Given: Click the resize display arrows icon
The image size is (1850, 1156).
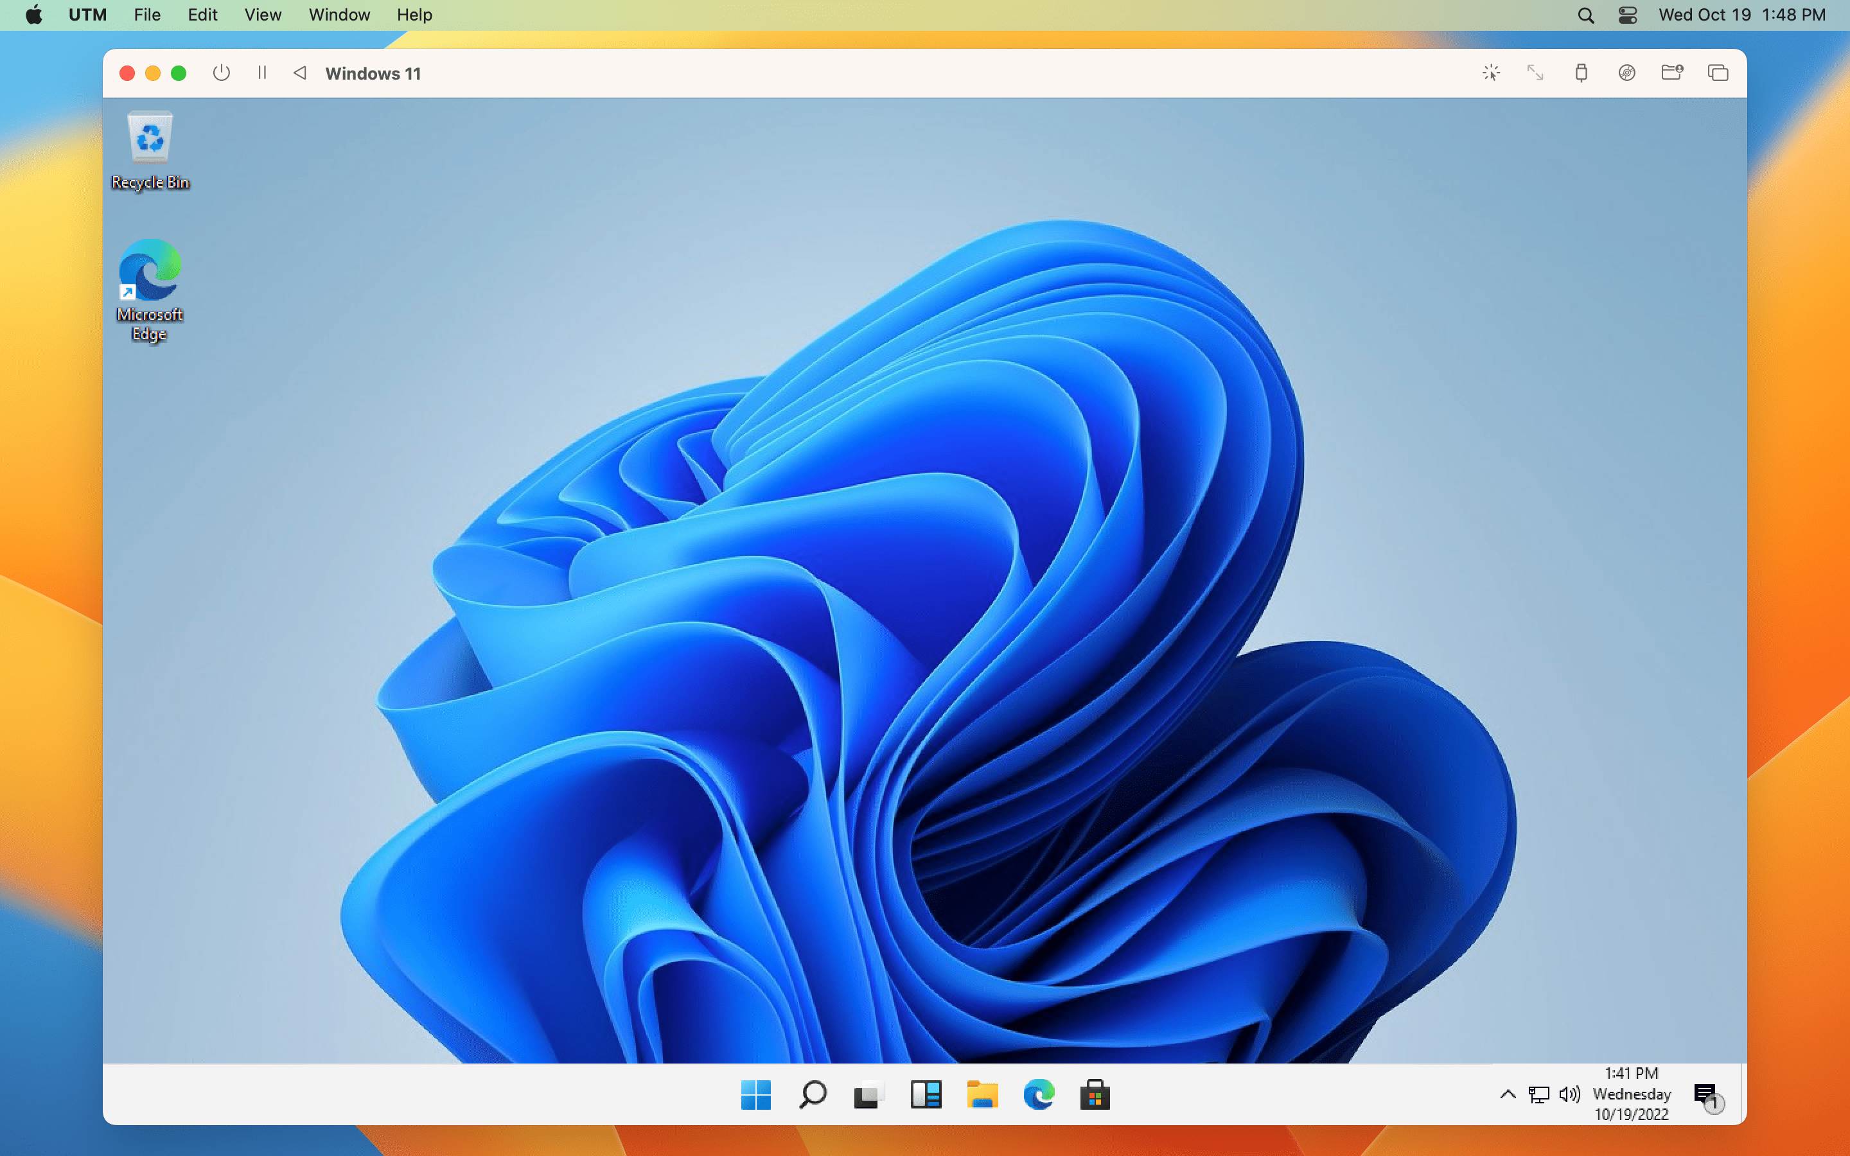Looking at the screenshot, I should (1535, 73).
